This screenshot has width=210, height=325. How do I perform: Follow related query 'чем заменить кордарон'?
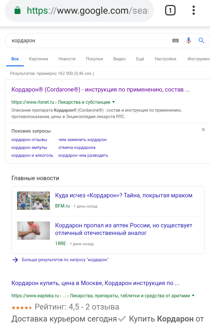coord(83,140)
